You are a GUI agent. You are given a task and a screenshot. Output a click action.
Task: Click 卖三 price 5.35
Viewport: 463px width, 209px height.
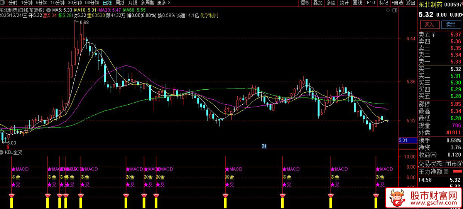click(x=455, y=48)
